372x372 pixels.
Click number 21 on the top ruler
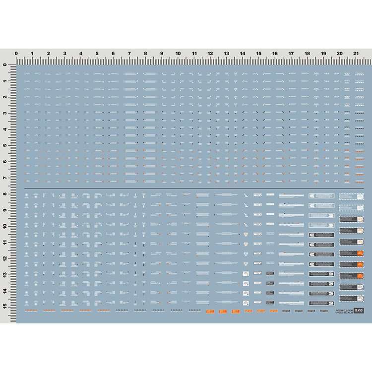coord(356,54)
